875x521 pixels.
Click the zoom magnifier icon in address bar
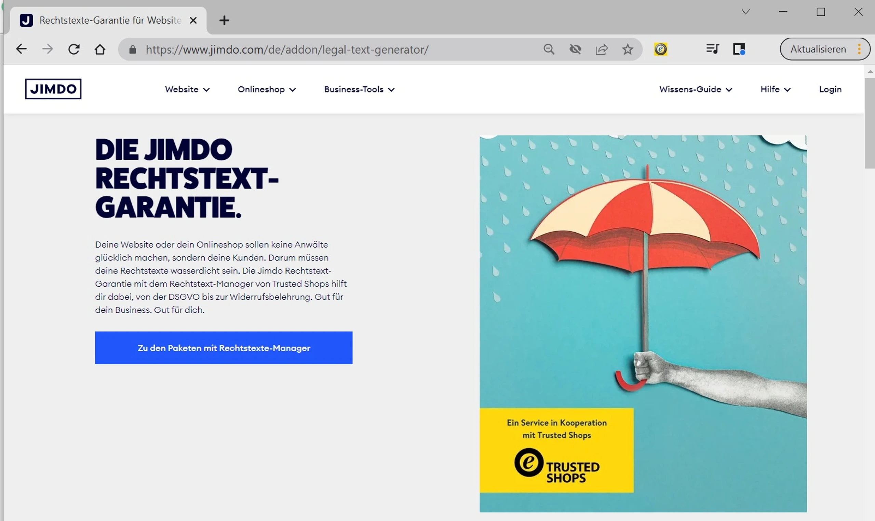pyautogui.click(x=549, y=49)
